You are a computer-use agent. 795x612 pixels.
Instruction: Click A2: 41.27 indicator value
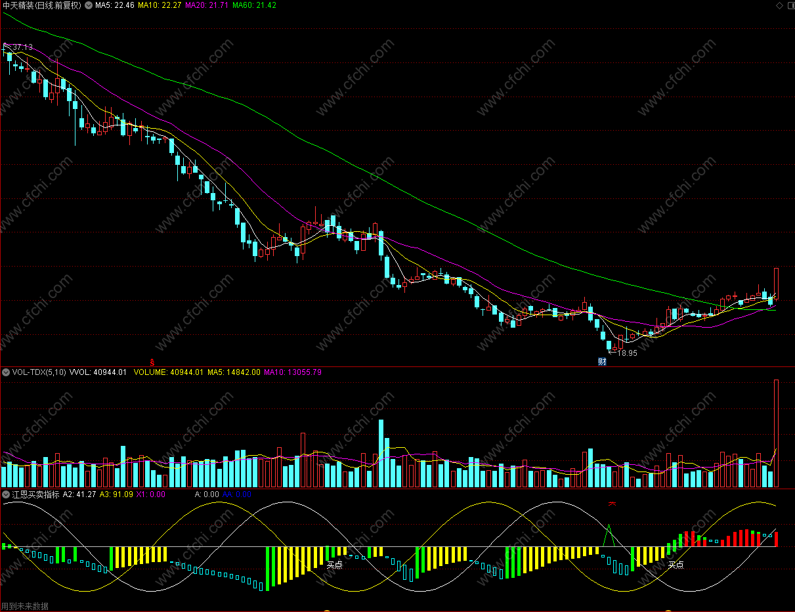tap(80, 494)
